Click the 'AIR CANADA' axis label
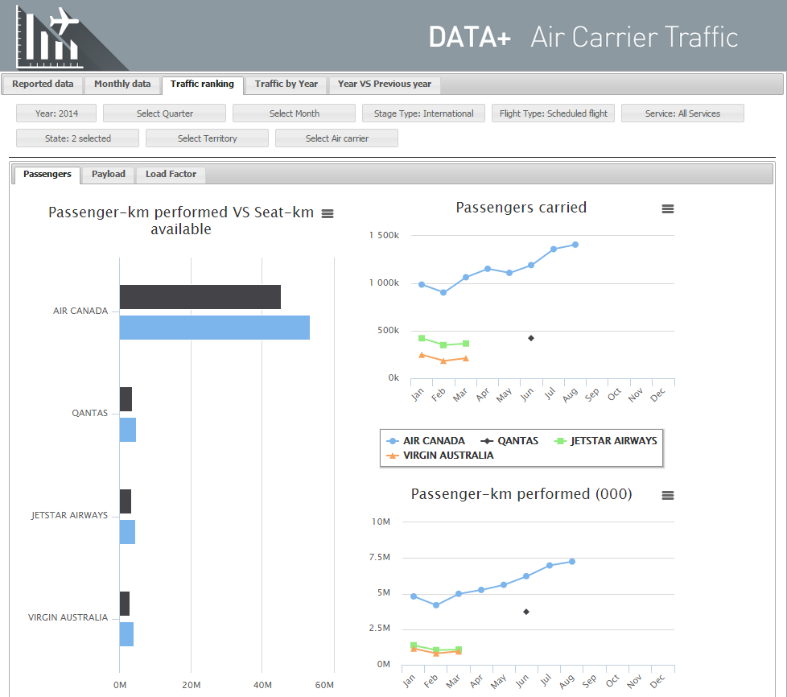This screenshot has height=697, width=787. (80, 311)
